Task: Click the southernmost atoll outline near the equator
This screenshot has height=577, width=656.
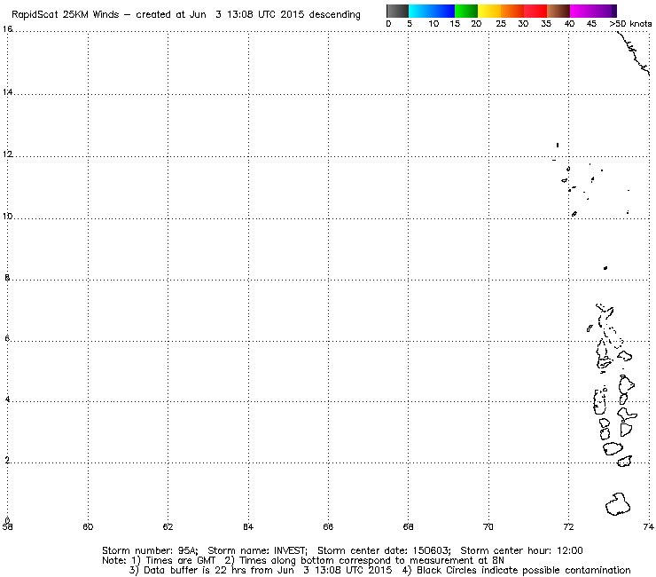Action: (x=618, y=504)
